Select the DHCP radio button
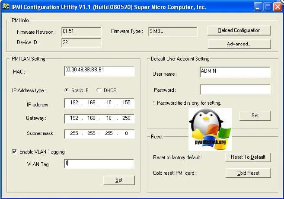The width and height of the screenshot is (284, 199). tap(99, 90)
